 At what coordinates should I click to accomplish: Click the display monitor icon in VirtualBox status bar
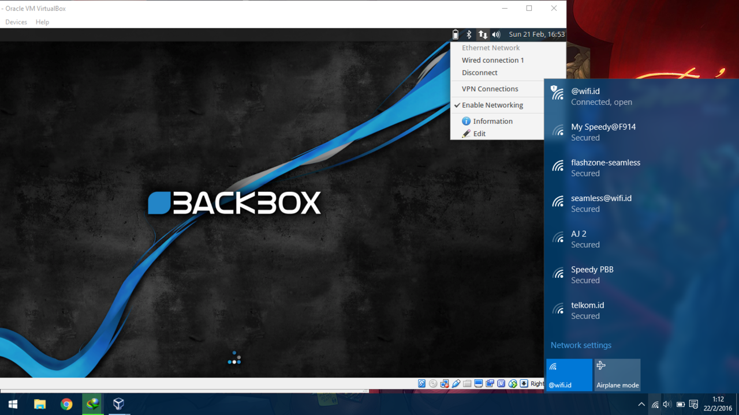pos(479,383)
